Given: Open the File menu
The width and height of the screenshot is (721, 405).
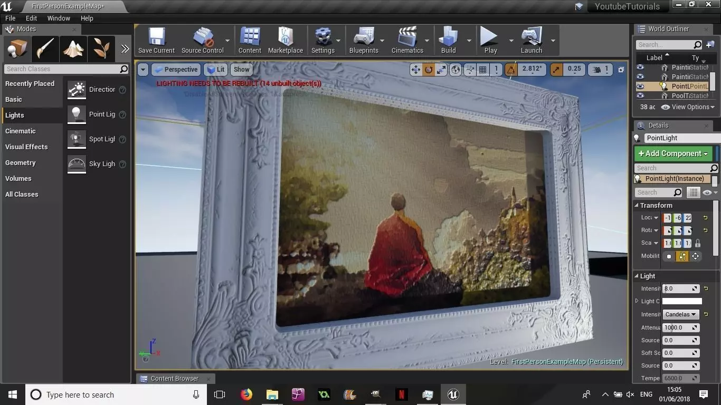Looking at the screenshot, I should pyautogui.click(x=11, y=18).
